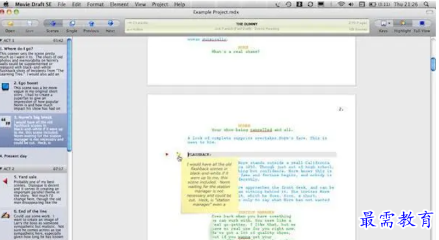Open the Apple menu
439x240 pixels.
click(6, 4)
